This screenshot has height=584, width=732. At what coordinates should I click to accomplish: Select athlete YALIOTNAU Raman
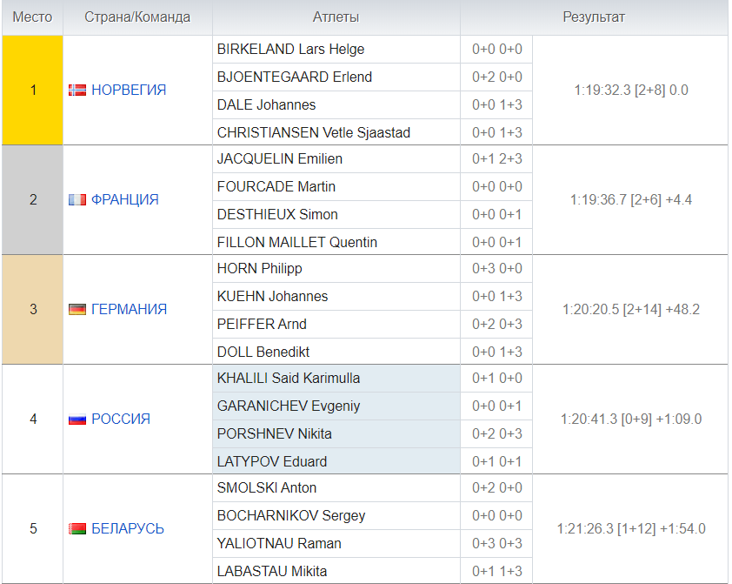pos(279,543)
